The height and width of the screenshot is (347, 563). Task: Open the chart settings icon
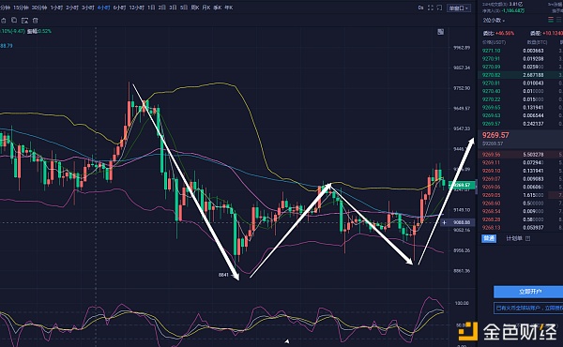click(420, 8)
